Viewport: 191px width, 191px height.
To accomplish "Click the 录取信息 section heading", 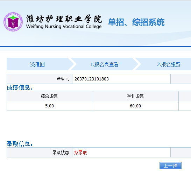I will (20, 144).
